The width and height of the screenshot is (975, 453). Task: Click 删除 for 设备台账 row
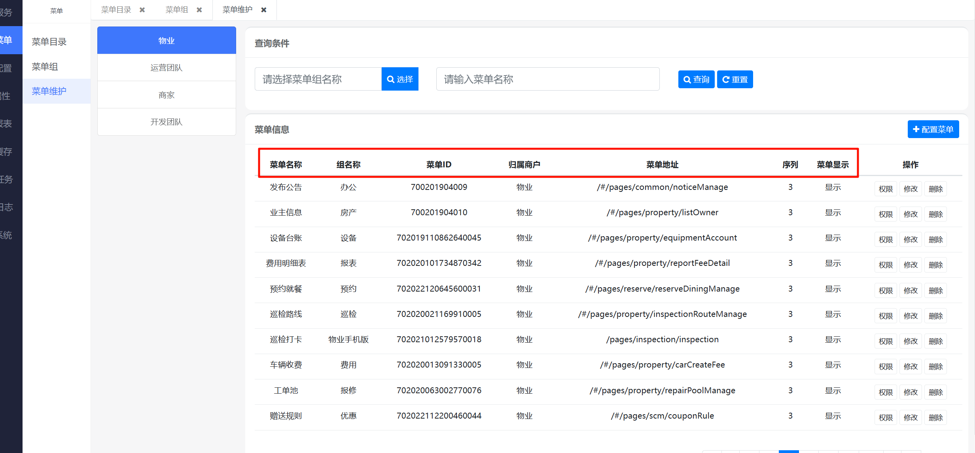935,240
